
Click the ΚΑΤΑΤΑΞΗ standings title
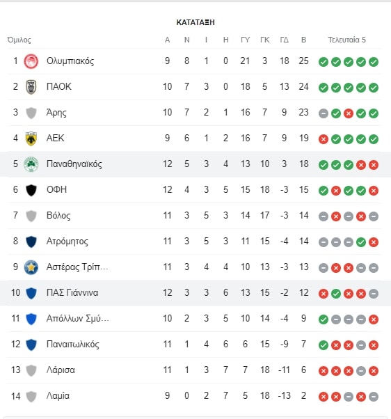[195, 22]
